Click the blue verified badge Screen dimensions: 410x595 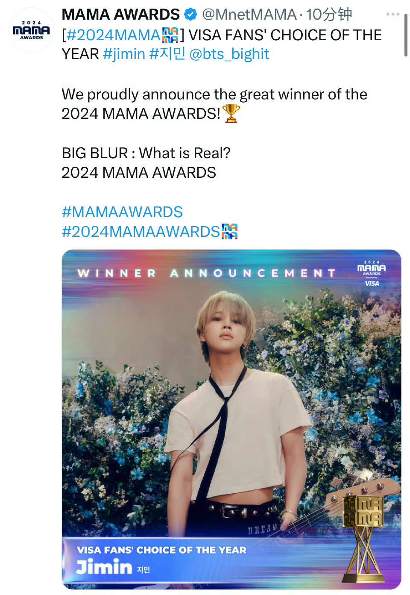coord(190,15)
